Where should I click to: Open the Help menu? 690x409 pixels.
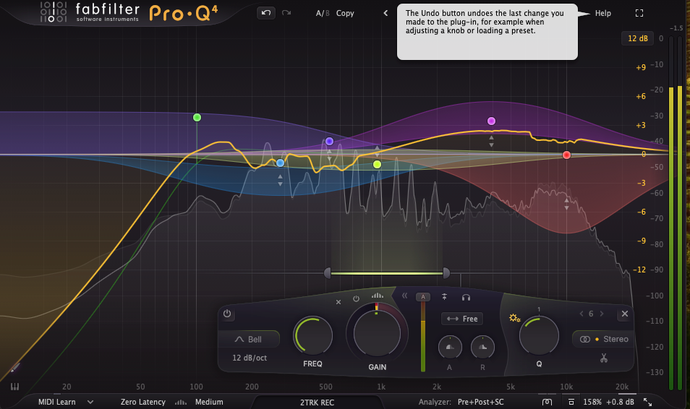point(602,13)
